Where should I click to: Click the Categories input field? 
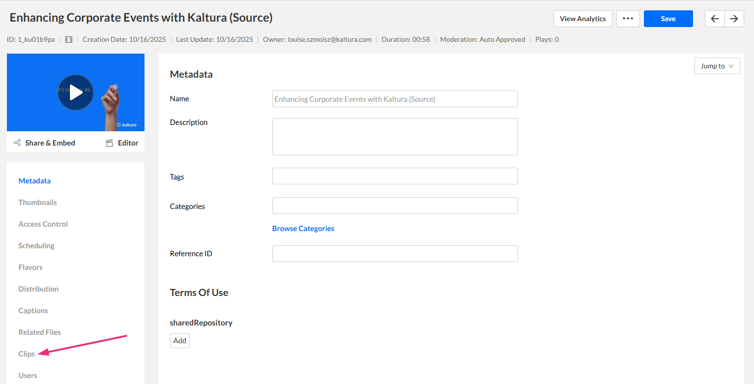pyautogui.click(x=395, y=206)
